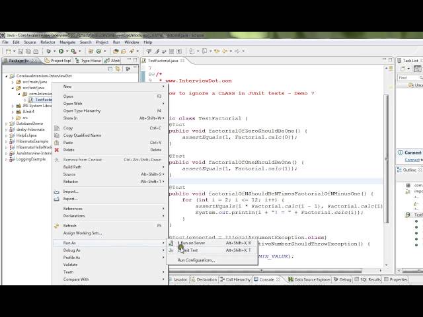Click the editor vertical scrollbar
423x317 pixels.
point(386,158)
